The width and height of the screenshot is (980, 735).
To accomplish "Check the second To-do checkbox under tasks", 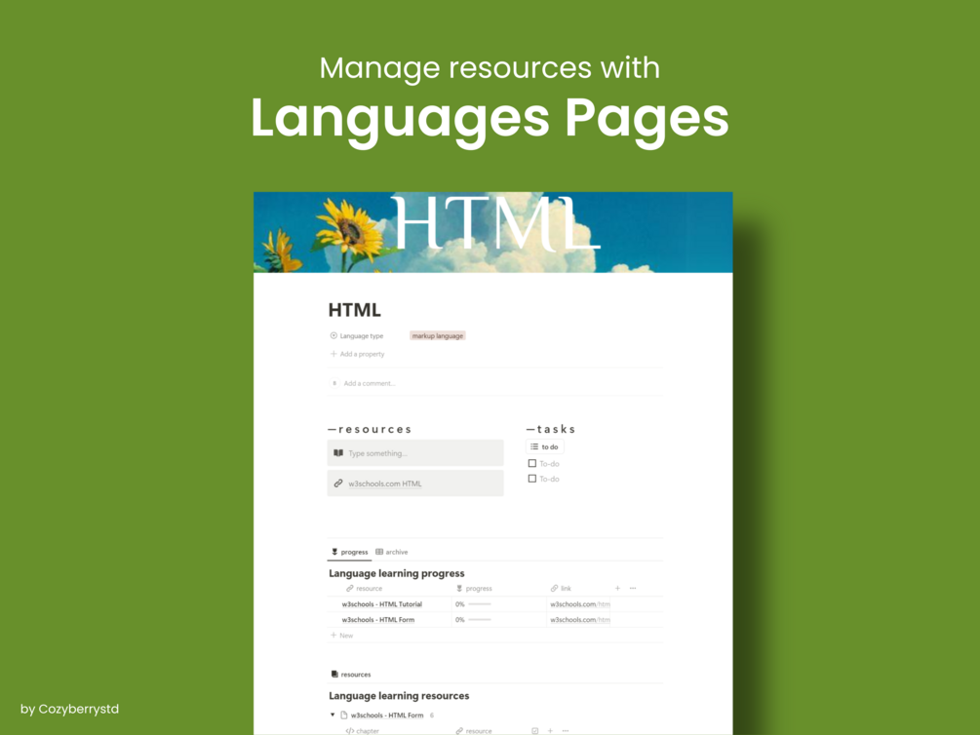I will [532, 479].
